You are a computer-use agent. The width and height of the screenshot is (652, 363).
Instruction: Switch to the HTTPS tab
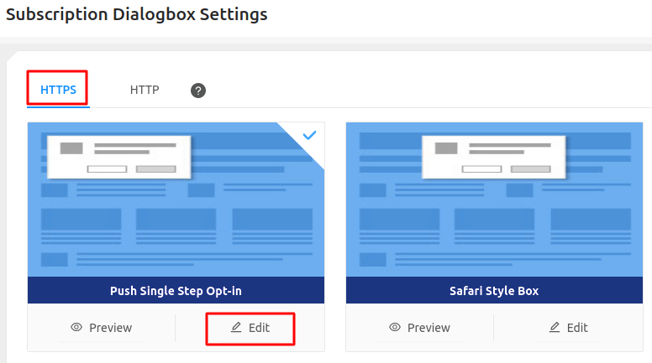(58, 90)
